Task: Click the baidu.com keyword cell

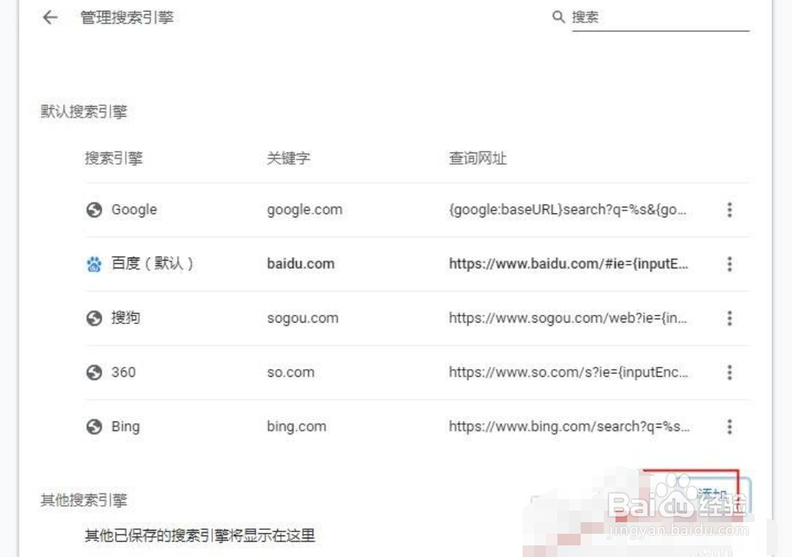Action: [x=300, y=264]
